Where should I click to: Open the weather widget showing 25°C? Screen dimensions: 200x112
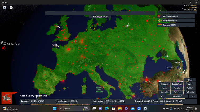10,109
